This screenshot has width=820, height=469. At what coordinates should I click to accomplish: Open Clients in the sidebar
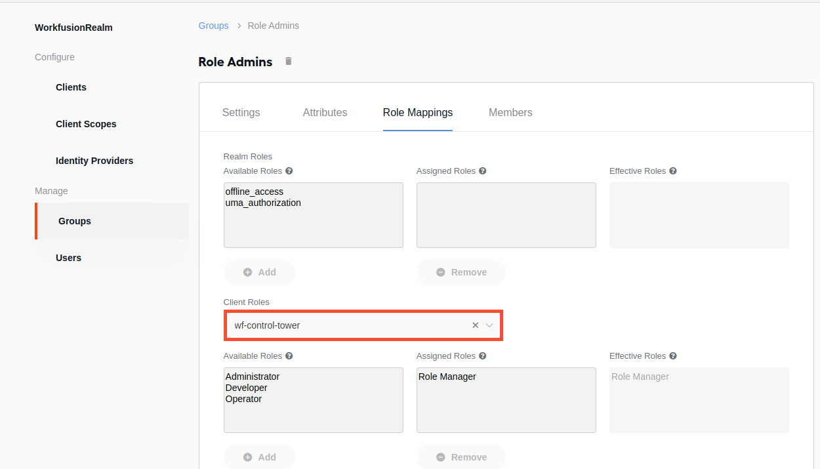pyautogui.click(x=71, y=87)
